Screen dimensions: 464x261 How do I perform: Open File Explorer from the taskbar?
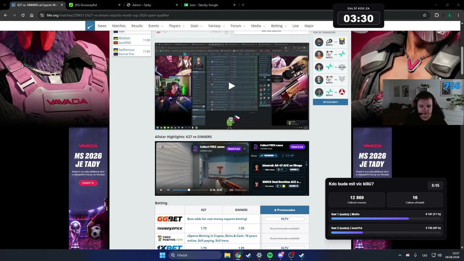coord(227,255)
